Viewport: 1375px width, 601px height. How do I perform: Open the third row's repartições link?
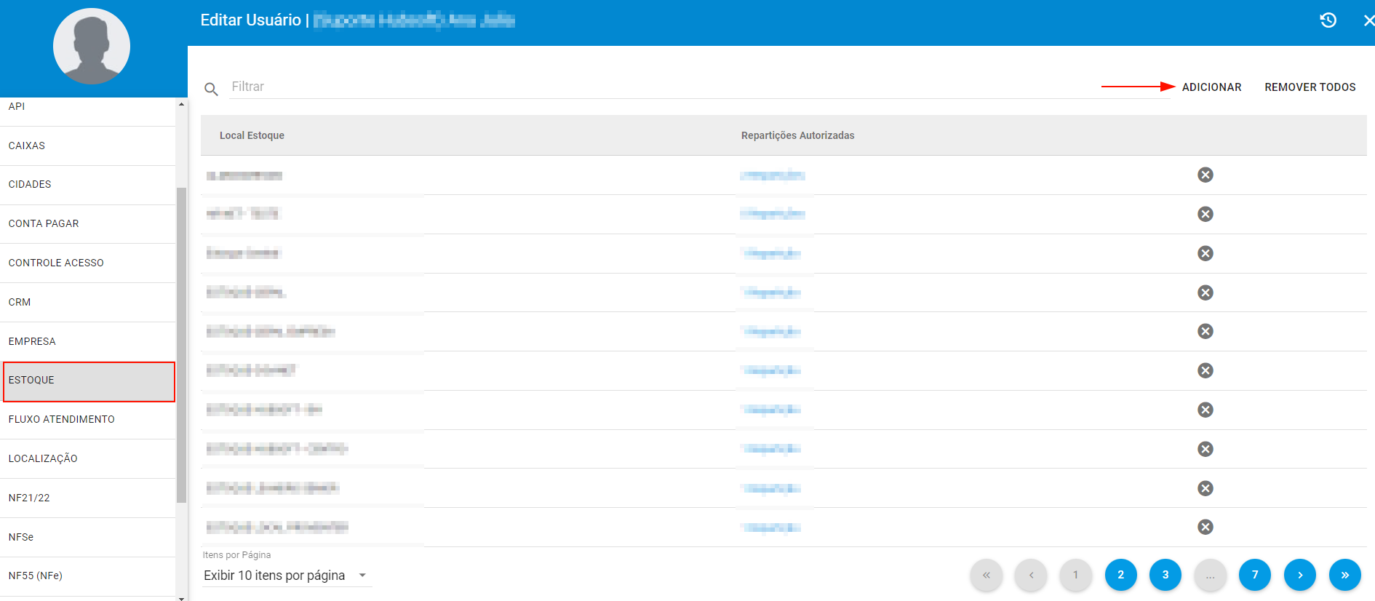[x=771, y=253]
